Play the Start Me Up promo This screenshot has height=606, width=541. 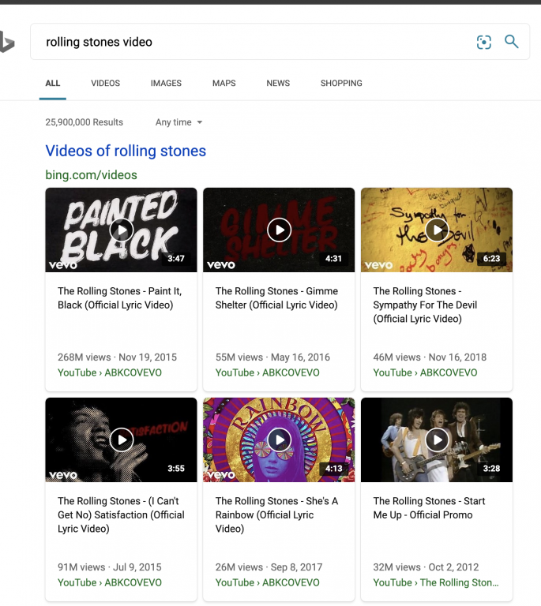coord(437,440)
